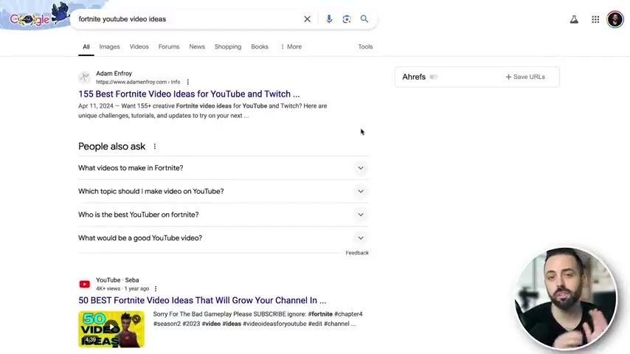Open '50 BEST Fortnite Video Ideas' link
The height and width of the screenshot is (354, 630).
(x=202, y=301)
